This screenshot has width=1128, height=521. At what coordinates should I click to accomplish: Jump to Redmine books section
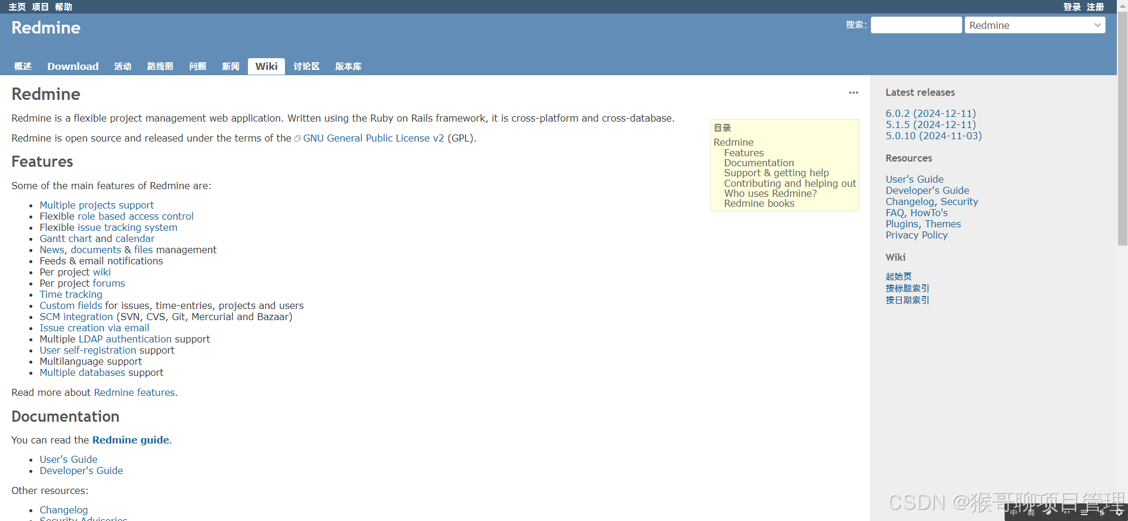759,203
